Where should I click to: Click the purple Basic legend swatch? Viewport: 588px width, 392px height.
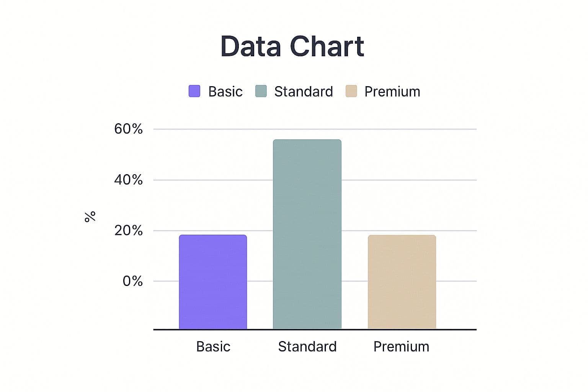(x=194, y=91)
